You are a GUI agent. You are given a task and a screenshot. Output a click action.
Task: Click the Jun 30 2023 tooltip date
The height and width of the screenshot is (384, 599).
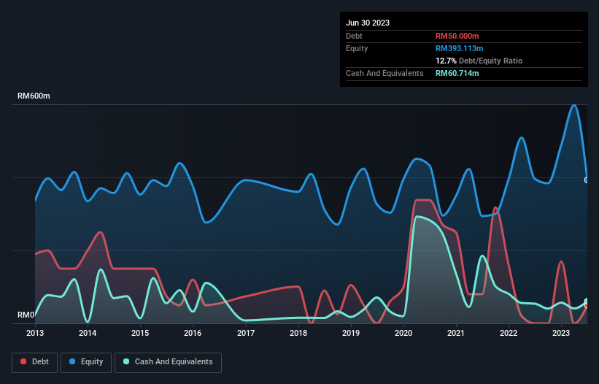(368, 23)
